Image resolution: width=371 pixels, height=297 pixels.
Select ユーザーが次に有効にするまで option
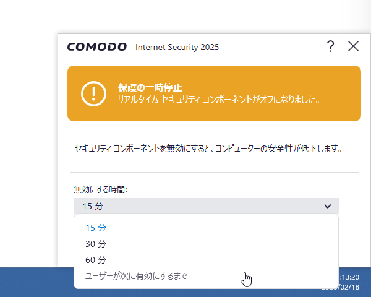pyautogui.click(x=136, y=276)
